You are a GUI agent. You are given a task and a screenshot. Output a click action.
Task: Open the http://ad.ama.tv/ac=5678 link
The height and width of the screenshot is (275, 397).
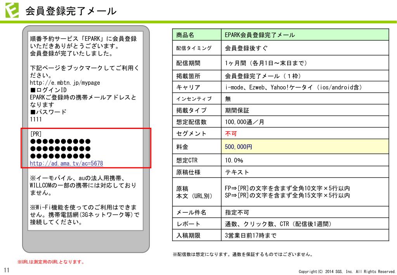[66, 164]
